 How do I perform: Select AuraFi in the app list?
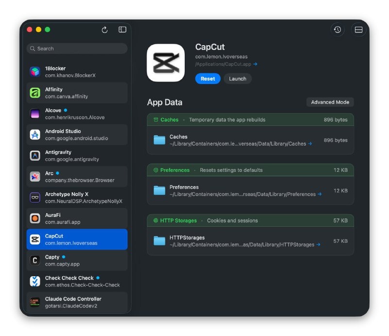(77, 218)
